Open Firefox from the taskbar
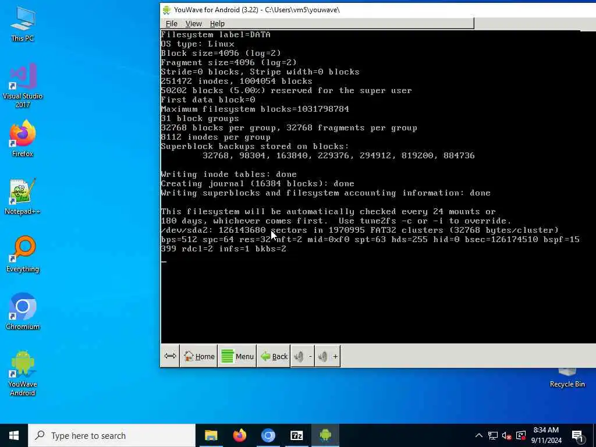This screenshot has width=596, height=447. click(x=239, y=435)
